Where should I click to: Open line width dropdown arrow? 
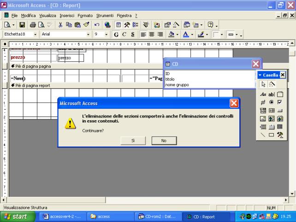(222, 35)
